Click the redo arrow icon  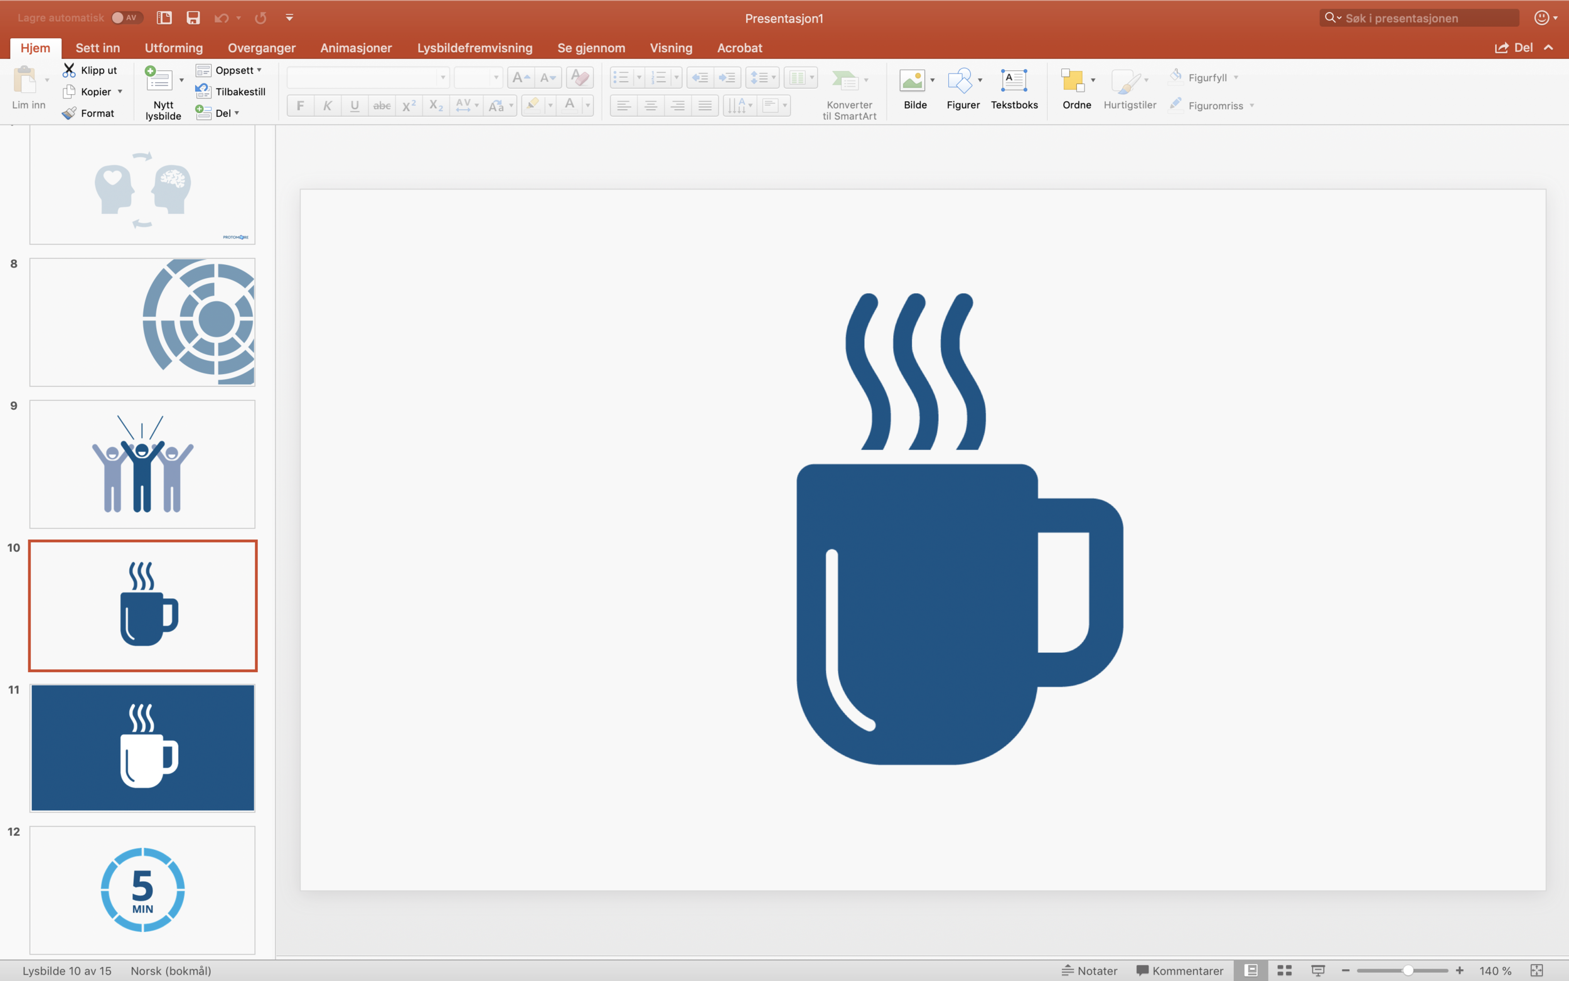click(260, 18)
